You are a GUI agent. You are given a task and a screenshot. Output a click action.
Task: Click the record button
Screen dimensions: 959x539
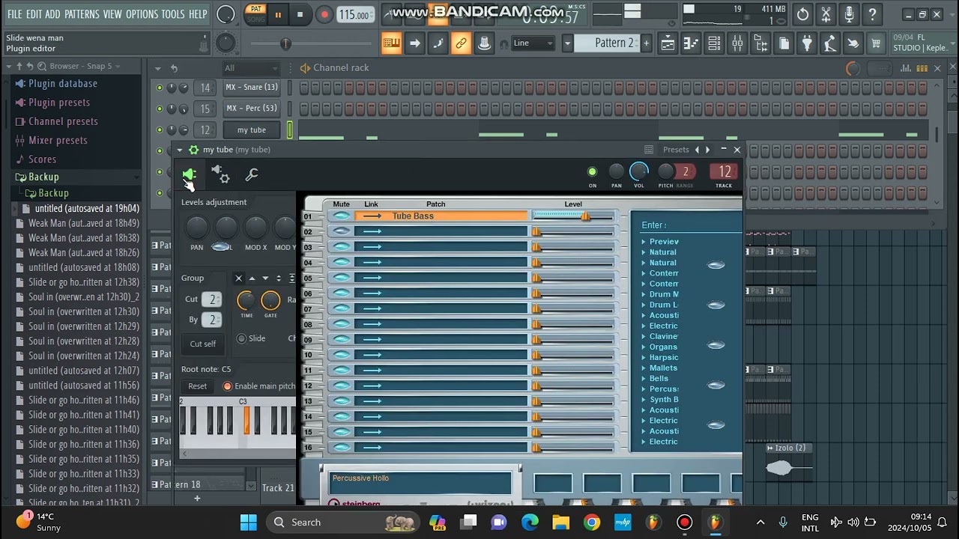[x=324, y=15]
